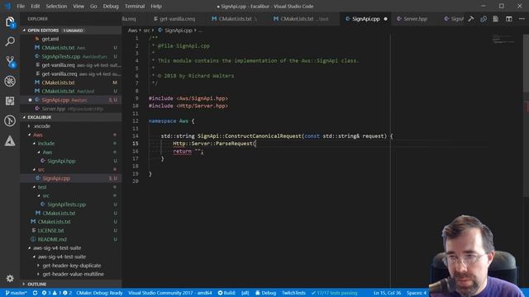This screenshot has height=297, width=529.
Task: Open the Extensions view icon
Action: pyautogui.click(x=10, y=101)
